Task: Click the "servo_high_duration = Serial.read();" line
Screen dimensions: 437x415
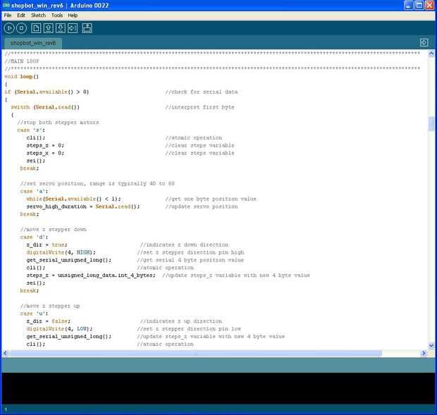Action: (83, 206)
